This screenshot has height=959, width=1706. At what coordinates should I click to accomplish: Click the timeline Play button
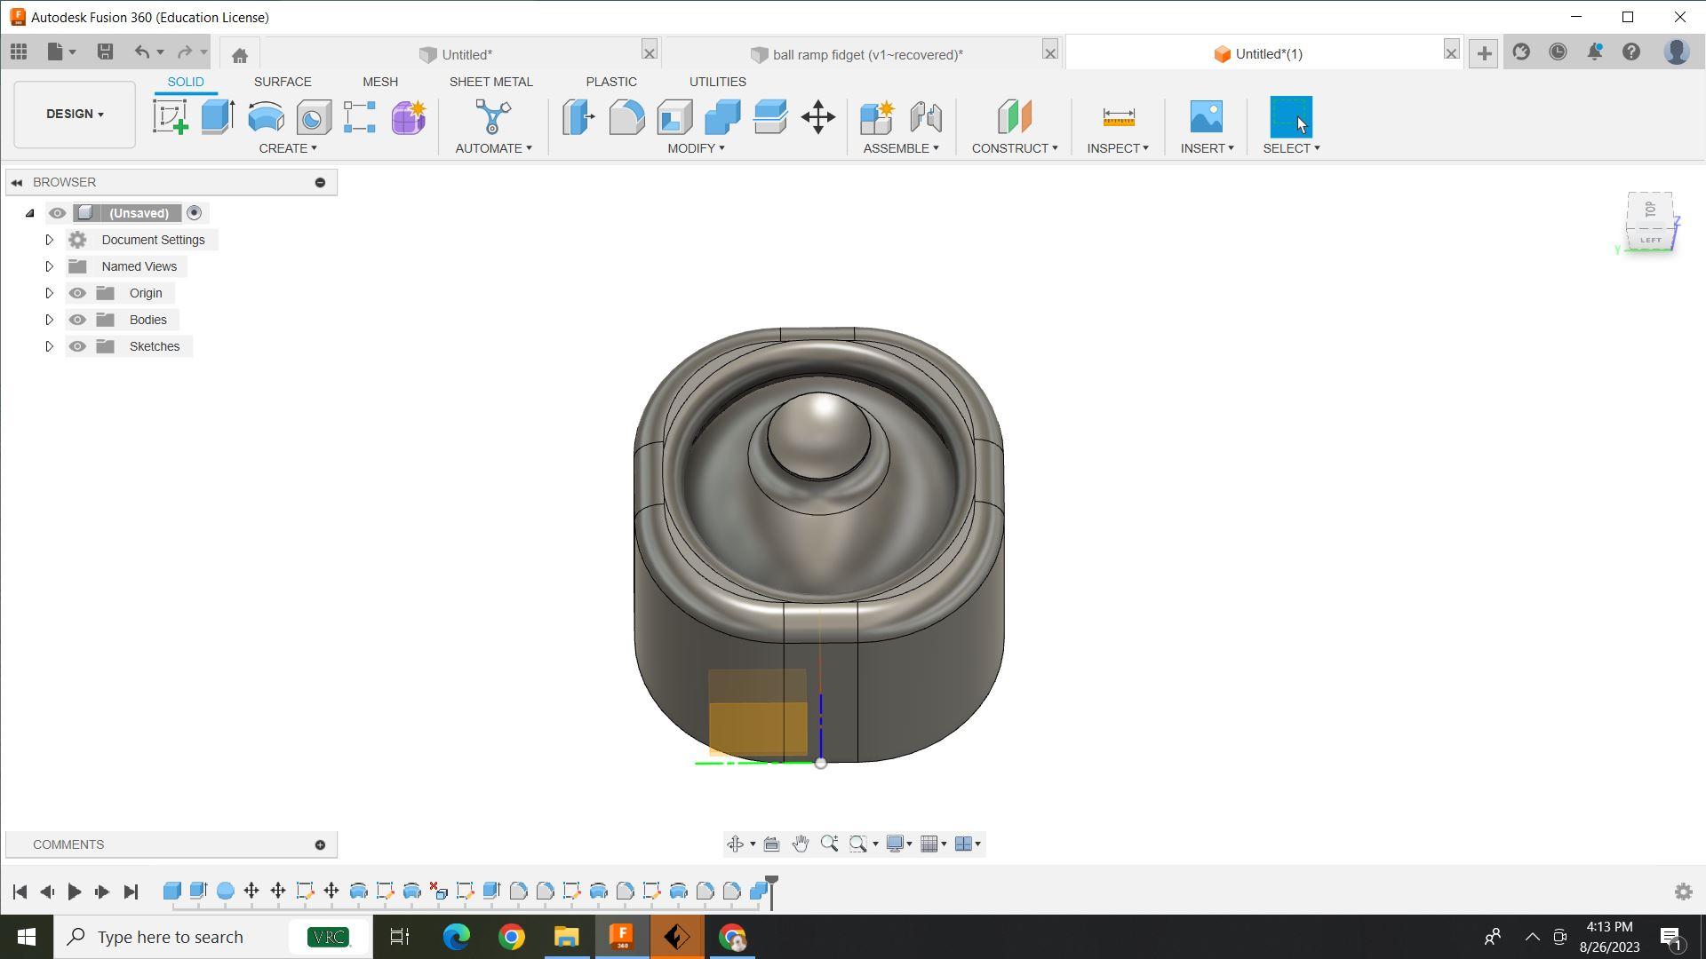click(x=75, y=892)
